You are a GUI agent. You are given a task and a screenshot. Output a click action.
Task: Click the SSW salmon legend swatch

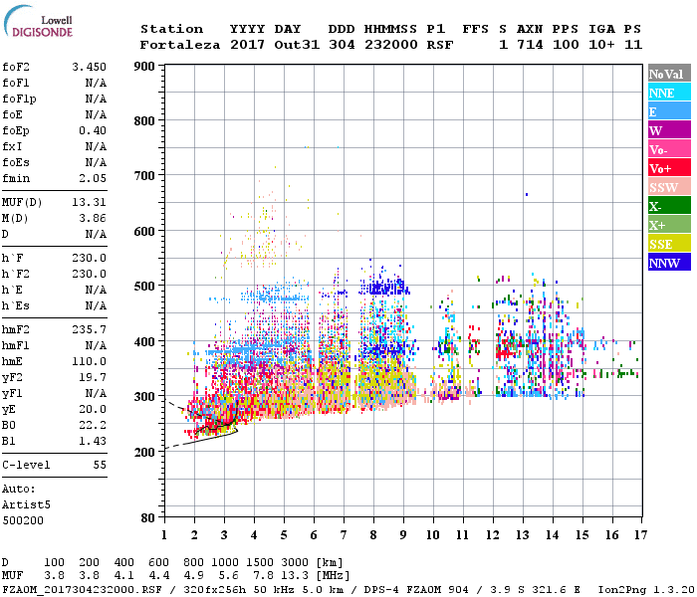669,187
